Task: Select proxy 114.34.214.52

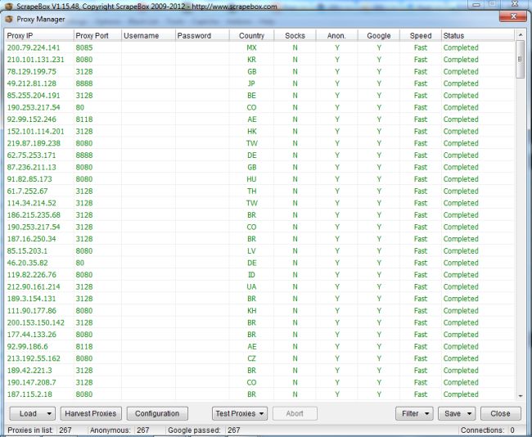Action: pyautogui.click(x=260, y=203)
